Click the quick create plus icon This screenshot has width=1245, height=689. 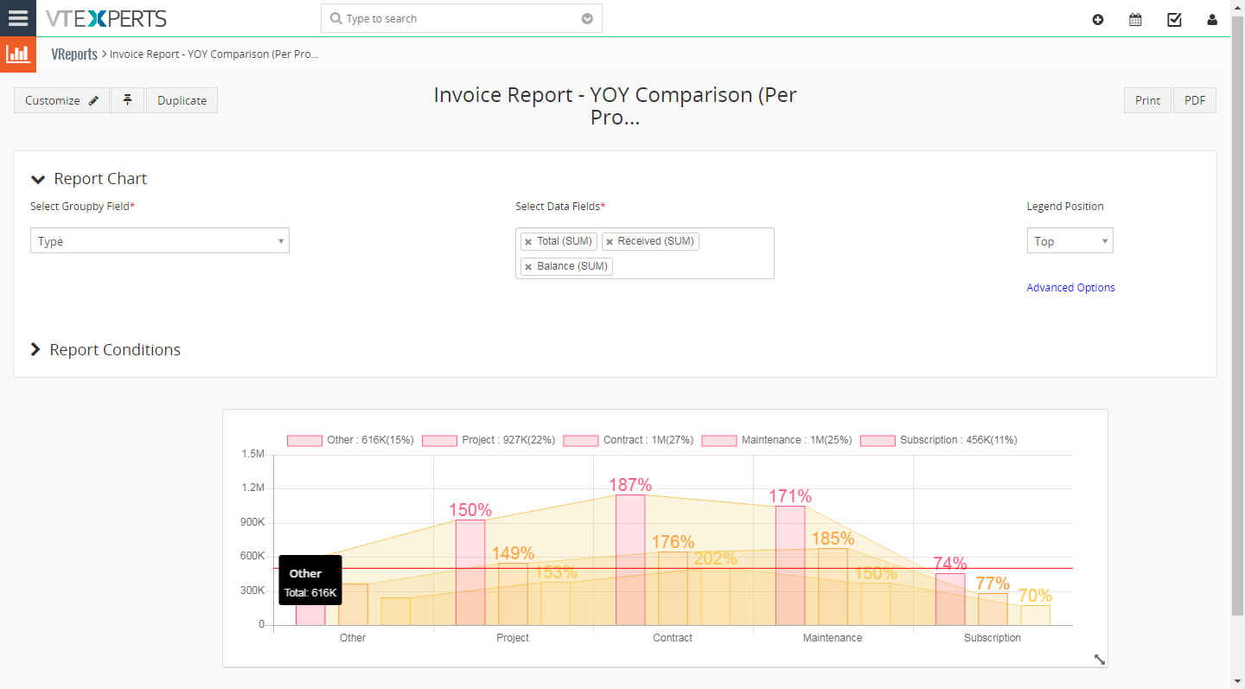1098,19
